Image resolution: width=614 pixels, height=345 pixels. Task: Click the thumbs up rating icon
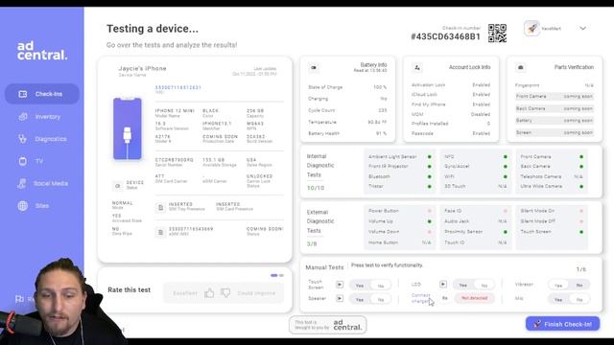[x=209, y=292]
